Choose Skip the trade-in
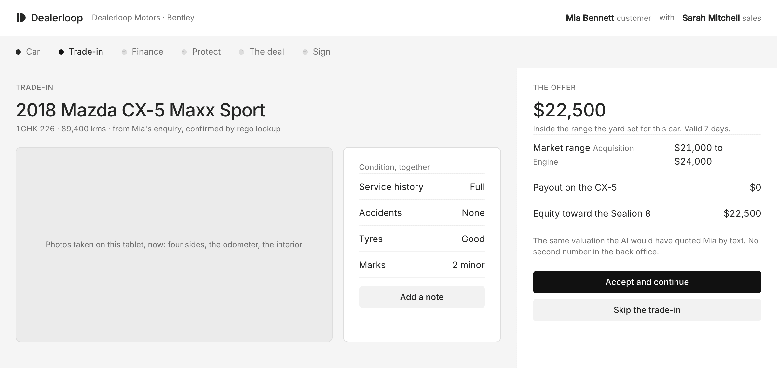 (647, 310)
